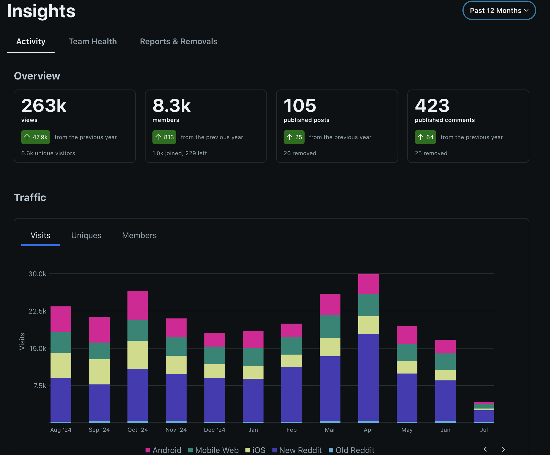Toggle Old Reddit series in legend
This screenshot has height=455, width=550.
click(x=351, y=450)
